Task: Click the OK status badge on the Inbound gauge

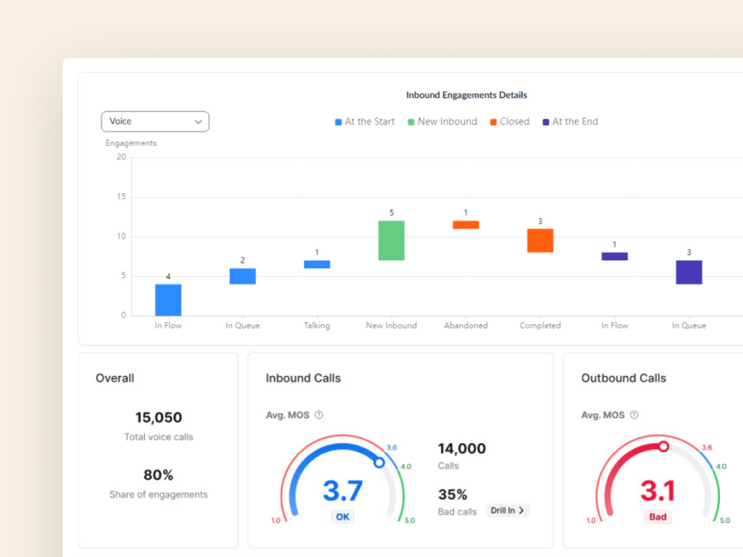Action: (x=343, y=516)
